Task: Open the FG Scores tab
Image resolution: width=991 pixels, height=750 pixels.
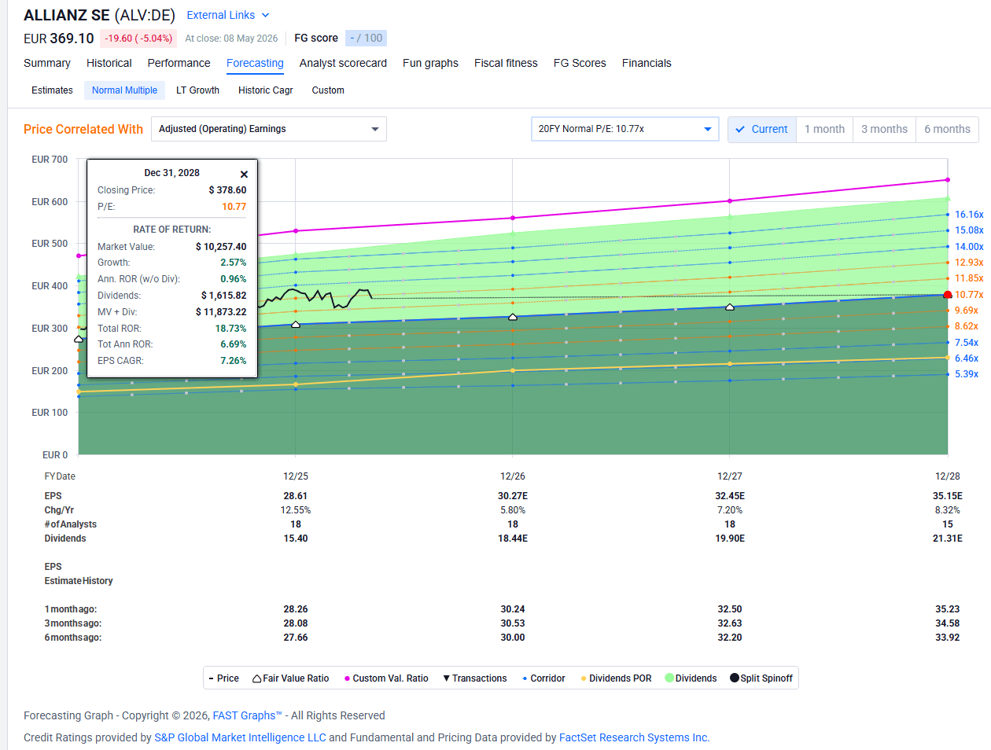Action: pyautogui.click(x=580, y=63)
